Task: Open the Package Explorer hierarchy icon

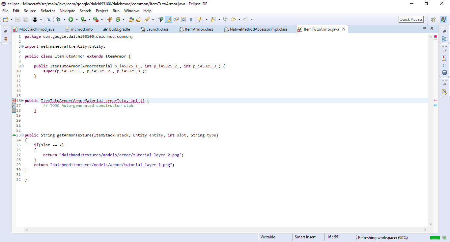Action: (5, 39)
